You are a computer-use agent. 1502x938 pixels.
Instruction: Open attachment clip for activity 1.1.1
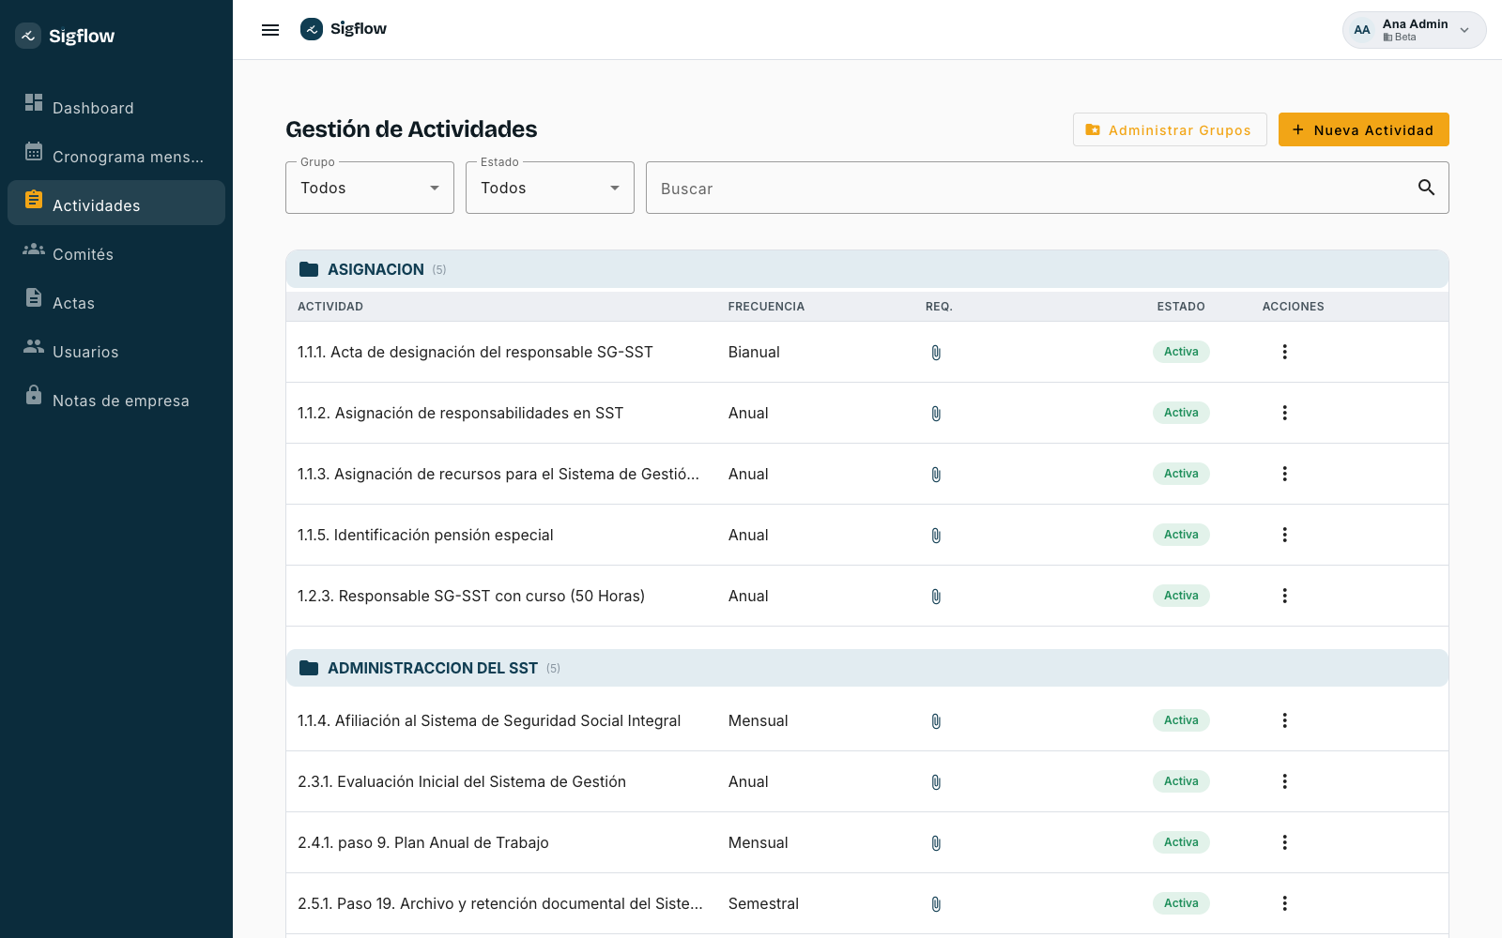coord(936,353)
